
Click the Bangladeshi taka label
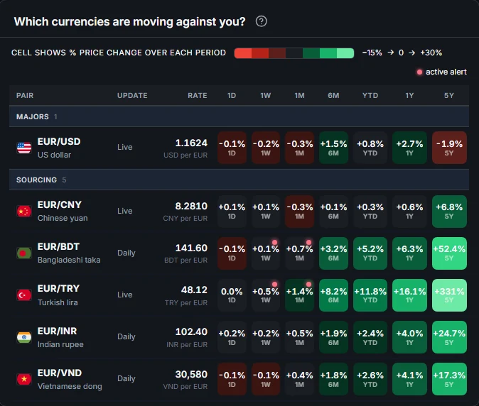coord(69,260)
